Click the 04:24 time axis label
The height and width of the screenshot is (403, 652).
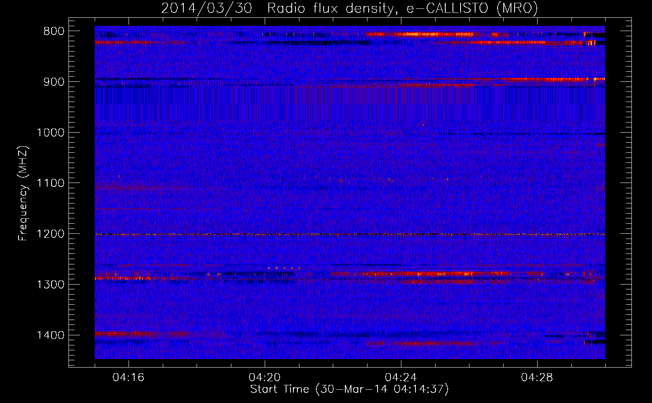(x=401, y=378)
